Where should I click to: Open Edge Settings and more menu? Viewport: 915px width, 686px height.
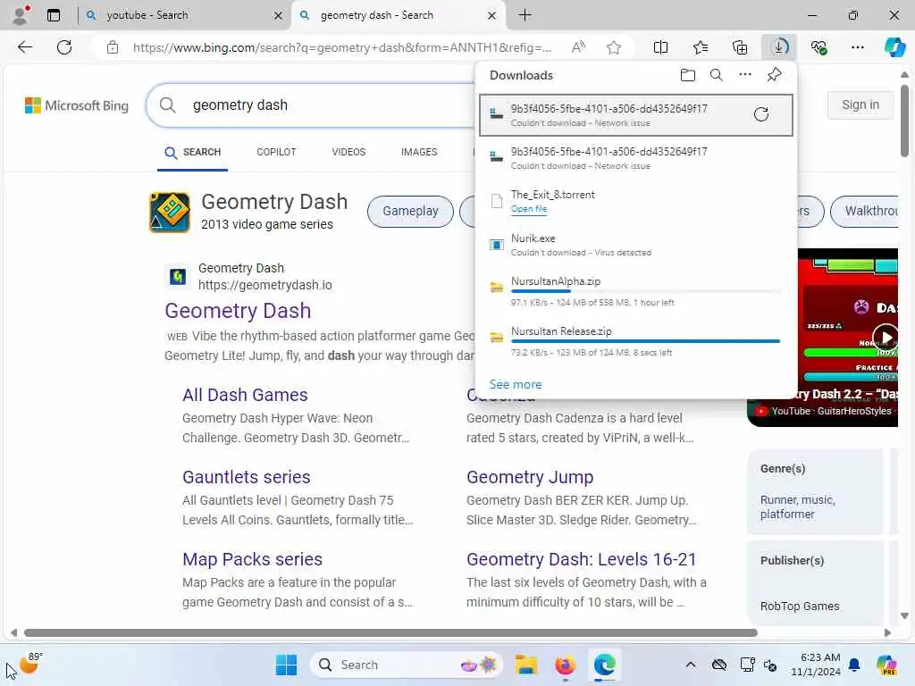pyautogui.click(x=858, y=47)
